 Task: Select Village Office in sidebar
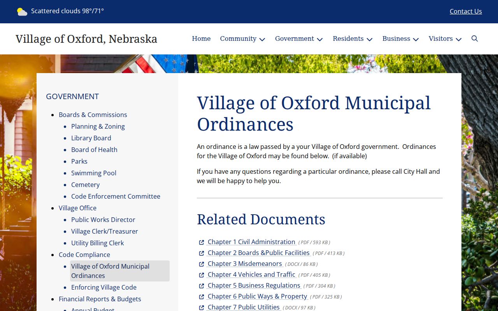(x=77, y=208)
